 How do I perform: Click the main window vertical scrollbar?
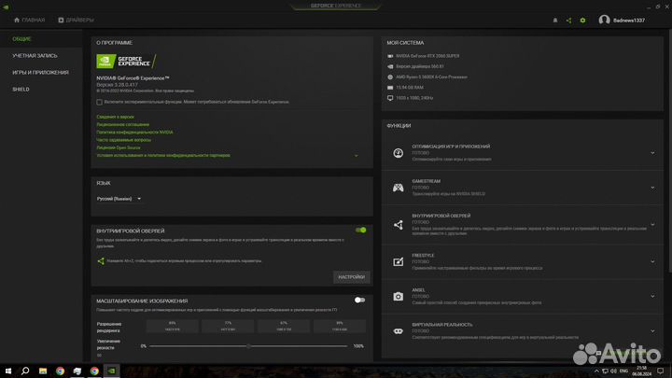[x=670, y=151]
